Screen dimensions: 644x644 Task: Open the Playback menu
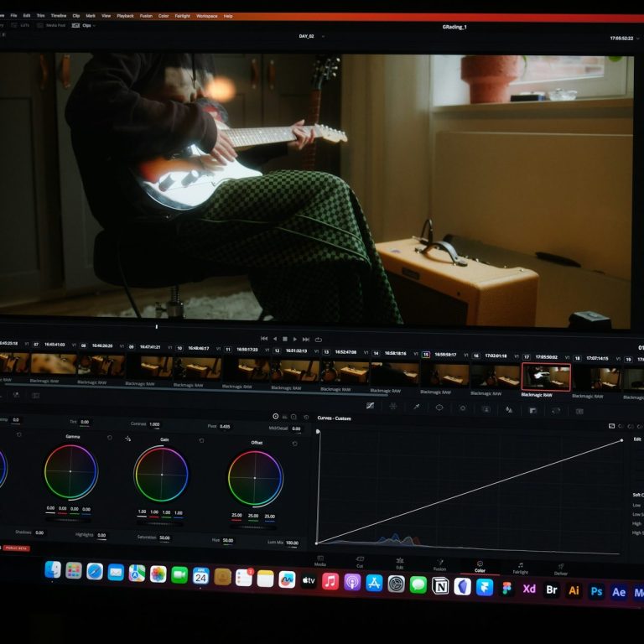point(125,16)
